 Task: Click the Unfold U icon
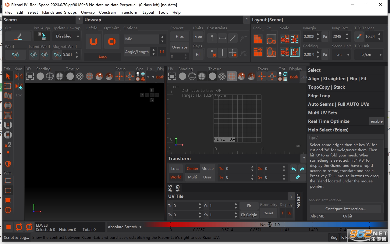pyautogui.click(x=93, y=41)
